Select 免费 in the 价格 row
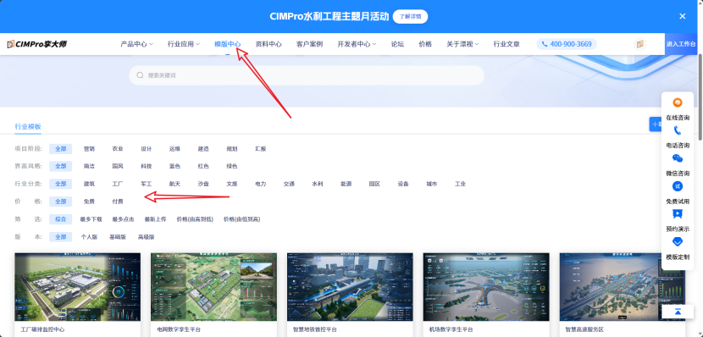Image resolution: width=703 pixels, height=337 pixels. [89, 202]
